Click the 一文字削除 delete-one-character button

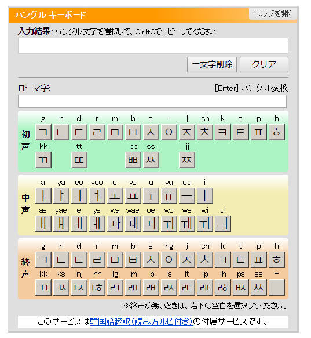point(212,65)
